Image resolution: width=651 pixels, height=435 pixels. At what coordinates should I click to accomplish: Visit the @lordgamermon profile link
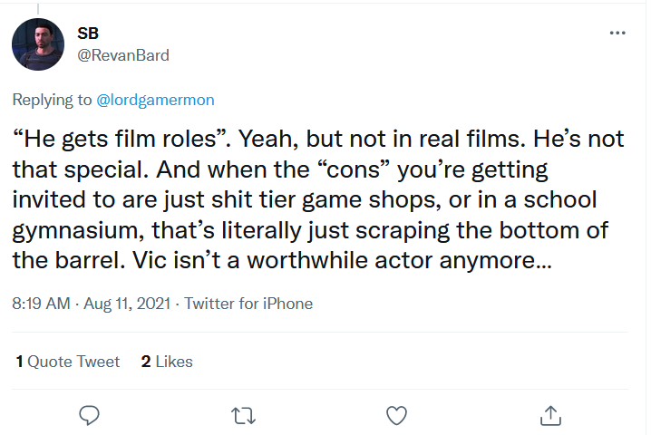(x=155, y=100)
